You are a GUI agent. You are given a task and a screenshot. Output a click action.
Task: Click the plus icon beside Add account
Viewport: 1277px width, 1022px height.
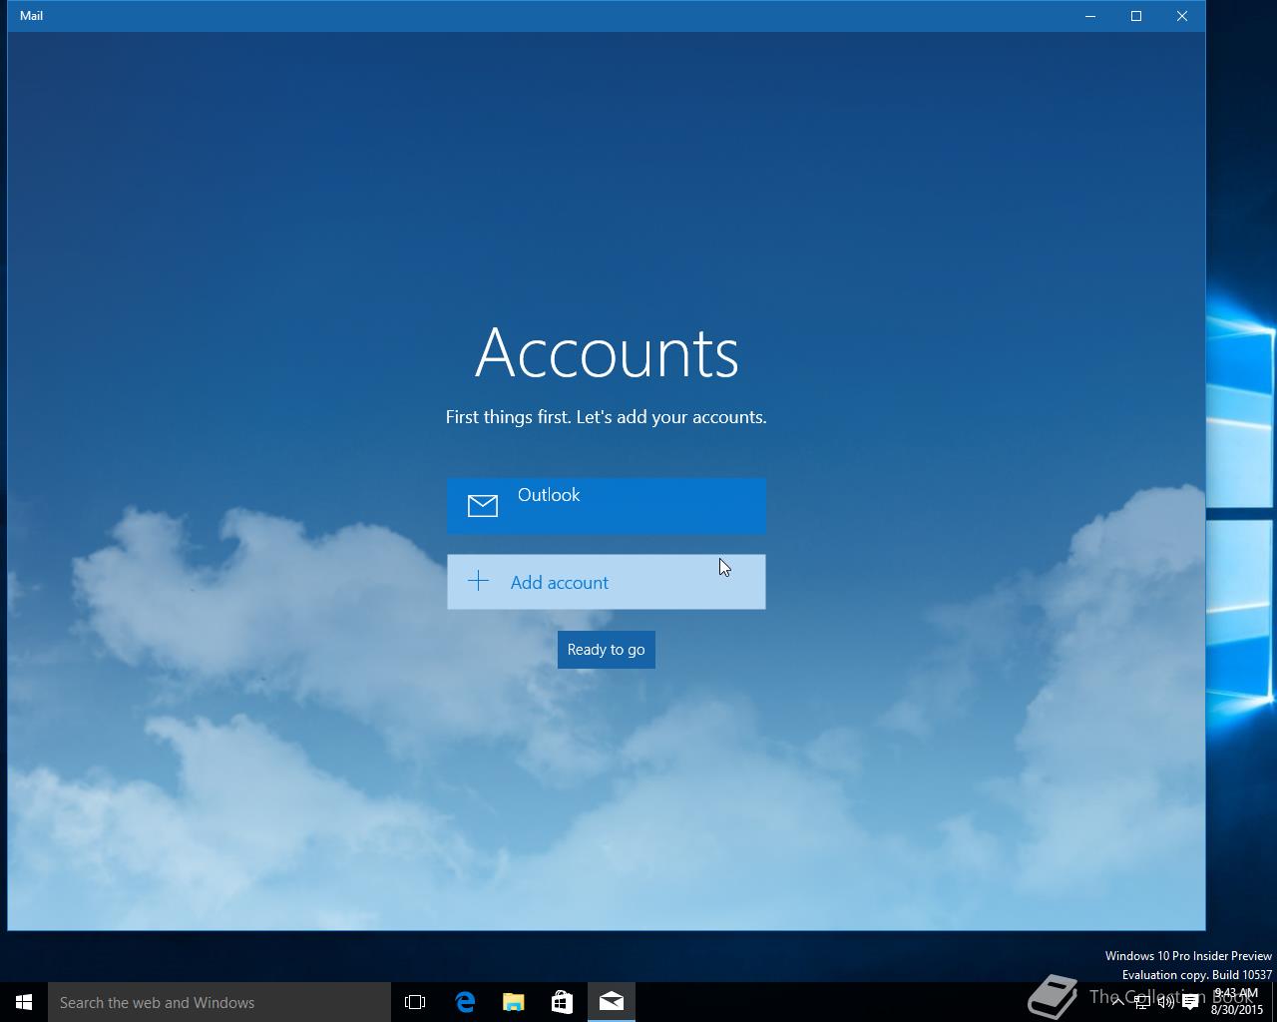479,581
